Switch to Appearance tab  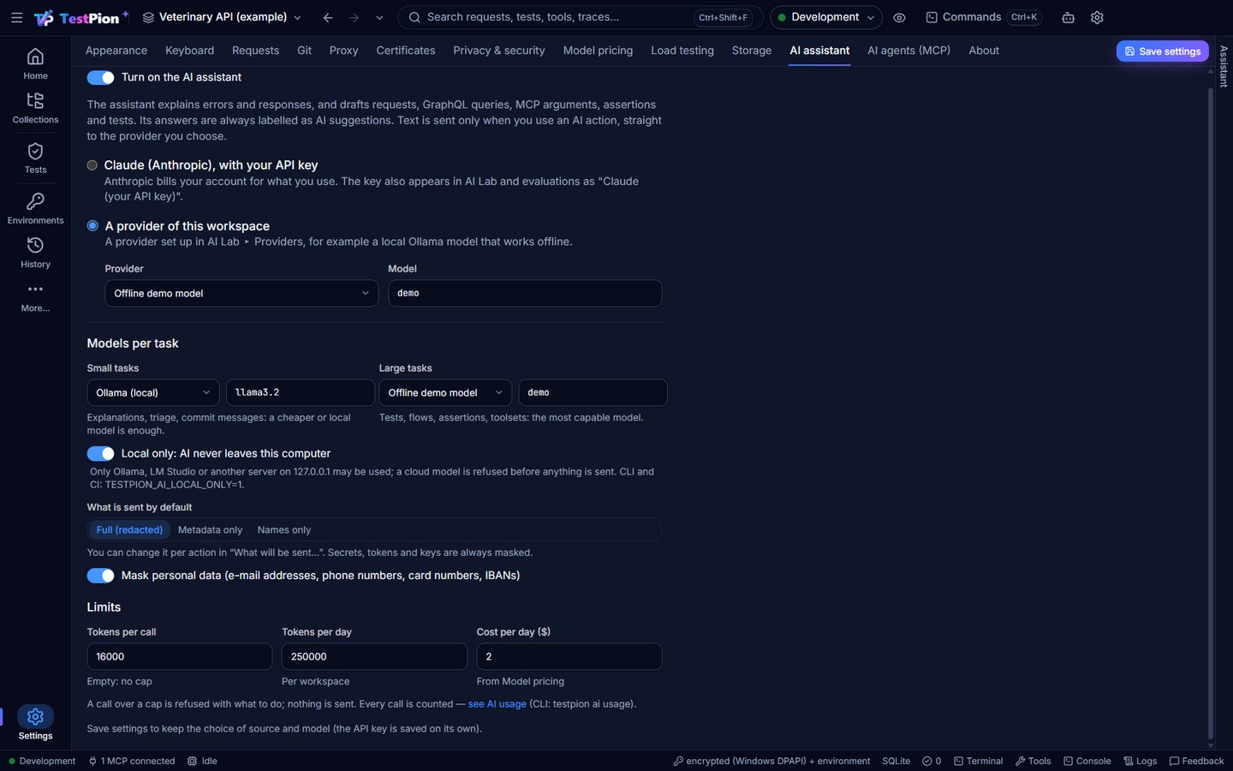pyautogui.click(x=116, y=51)
